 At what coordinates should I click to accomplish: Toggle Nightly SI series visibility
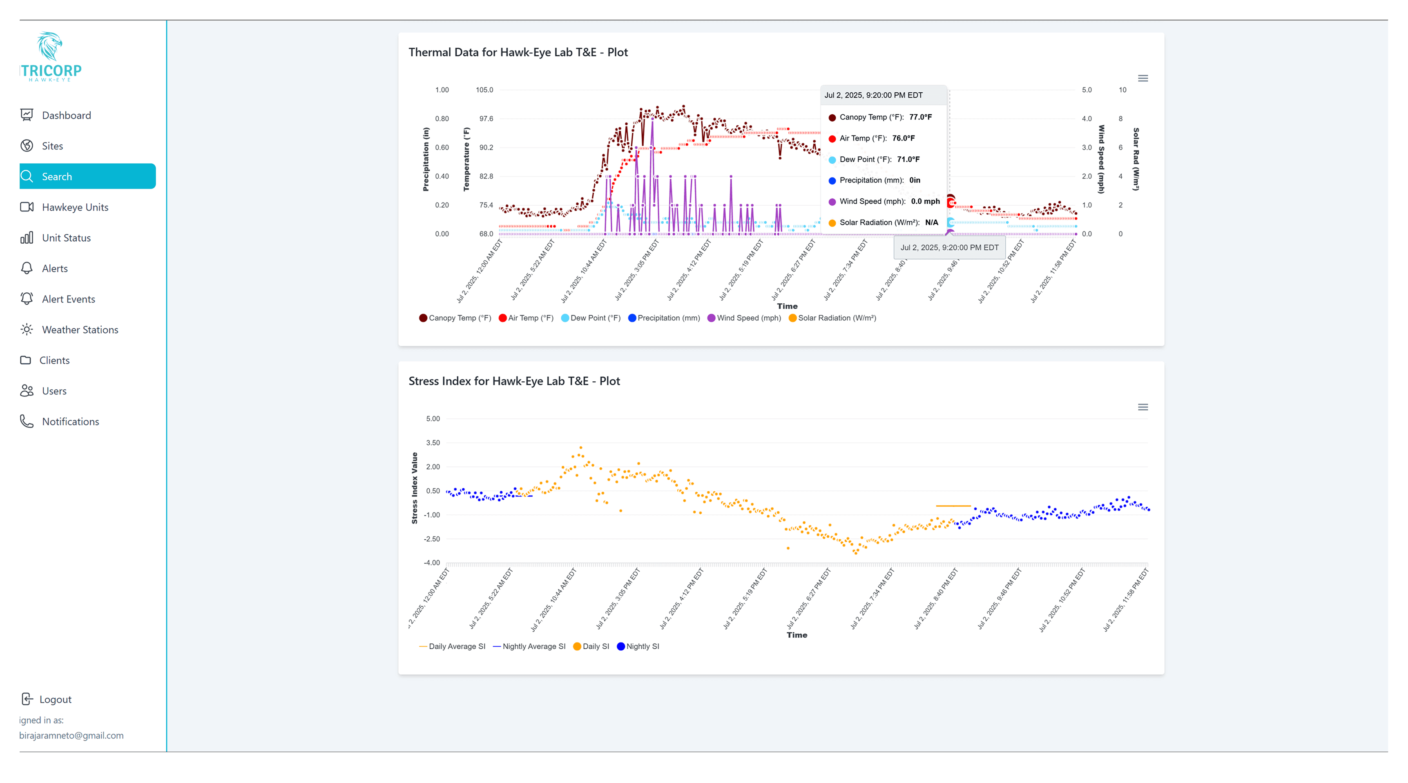pos(642,646)
